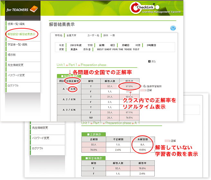Click the 97.0% answer rate cell
This screenshot has height=180, width=211.
129,86
